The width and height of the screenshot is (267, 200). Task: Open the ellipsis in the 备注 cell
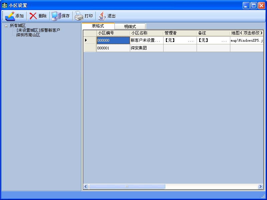click(224, 41)
